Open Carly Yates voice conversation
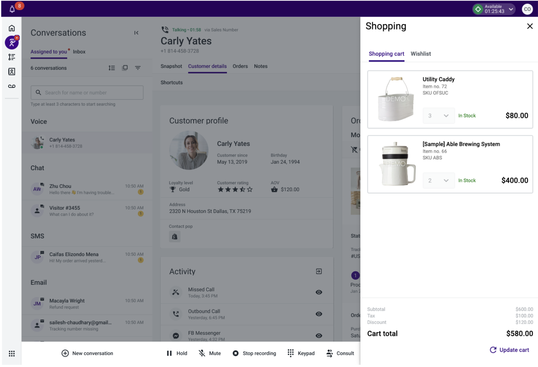The width and height of the screenshot is (538, 367). 87,143
